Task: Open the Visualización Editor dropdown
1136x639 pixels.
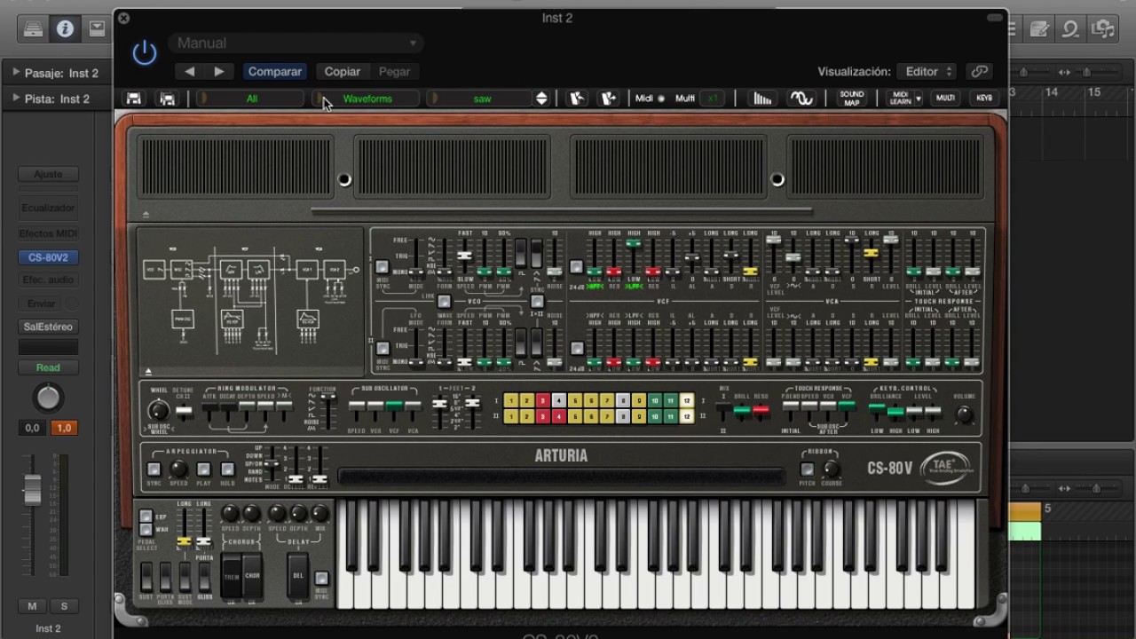Action: pyautogui.click(x=927, y=71)
